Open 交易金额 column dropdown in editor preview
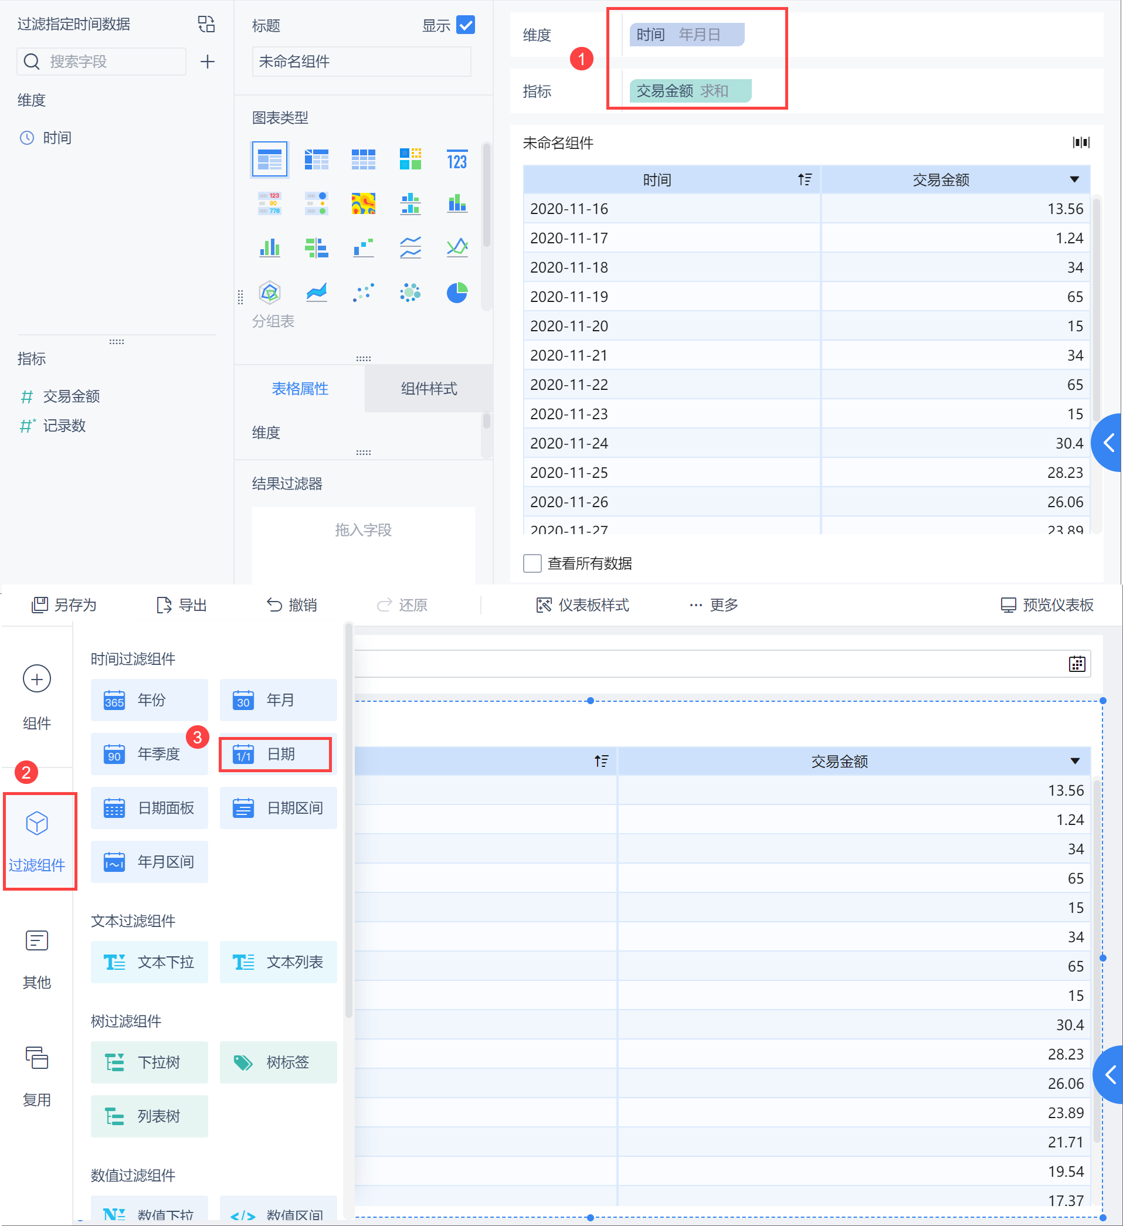 (1074, 179)
